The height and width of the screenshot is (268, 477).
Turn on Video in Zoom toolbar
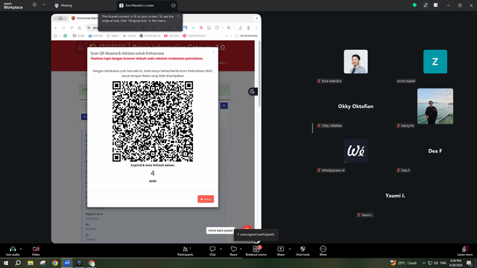click(x=36, y=251)
